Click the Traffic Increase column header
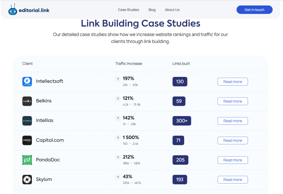Viewport: 283px width, 194px height. tap(129, 63)
